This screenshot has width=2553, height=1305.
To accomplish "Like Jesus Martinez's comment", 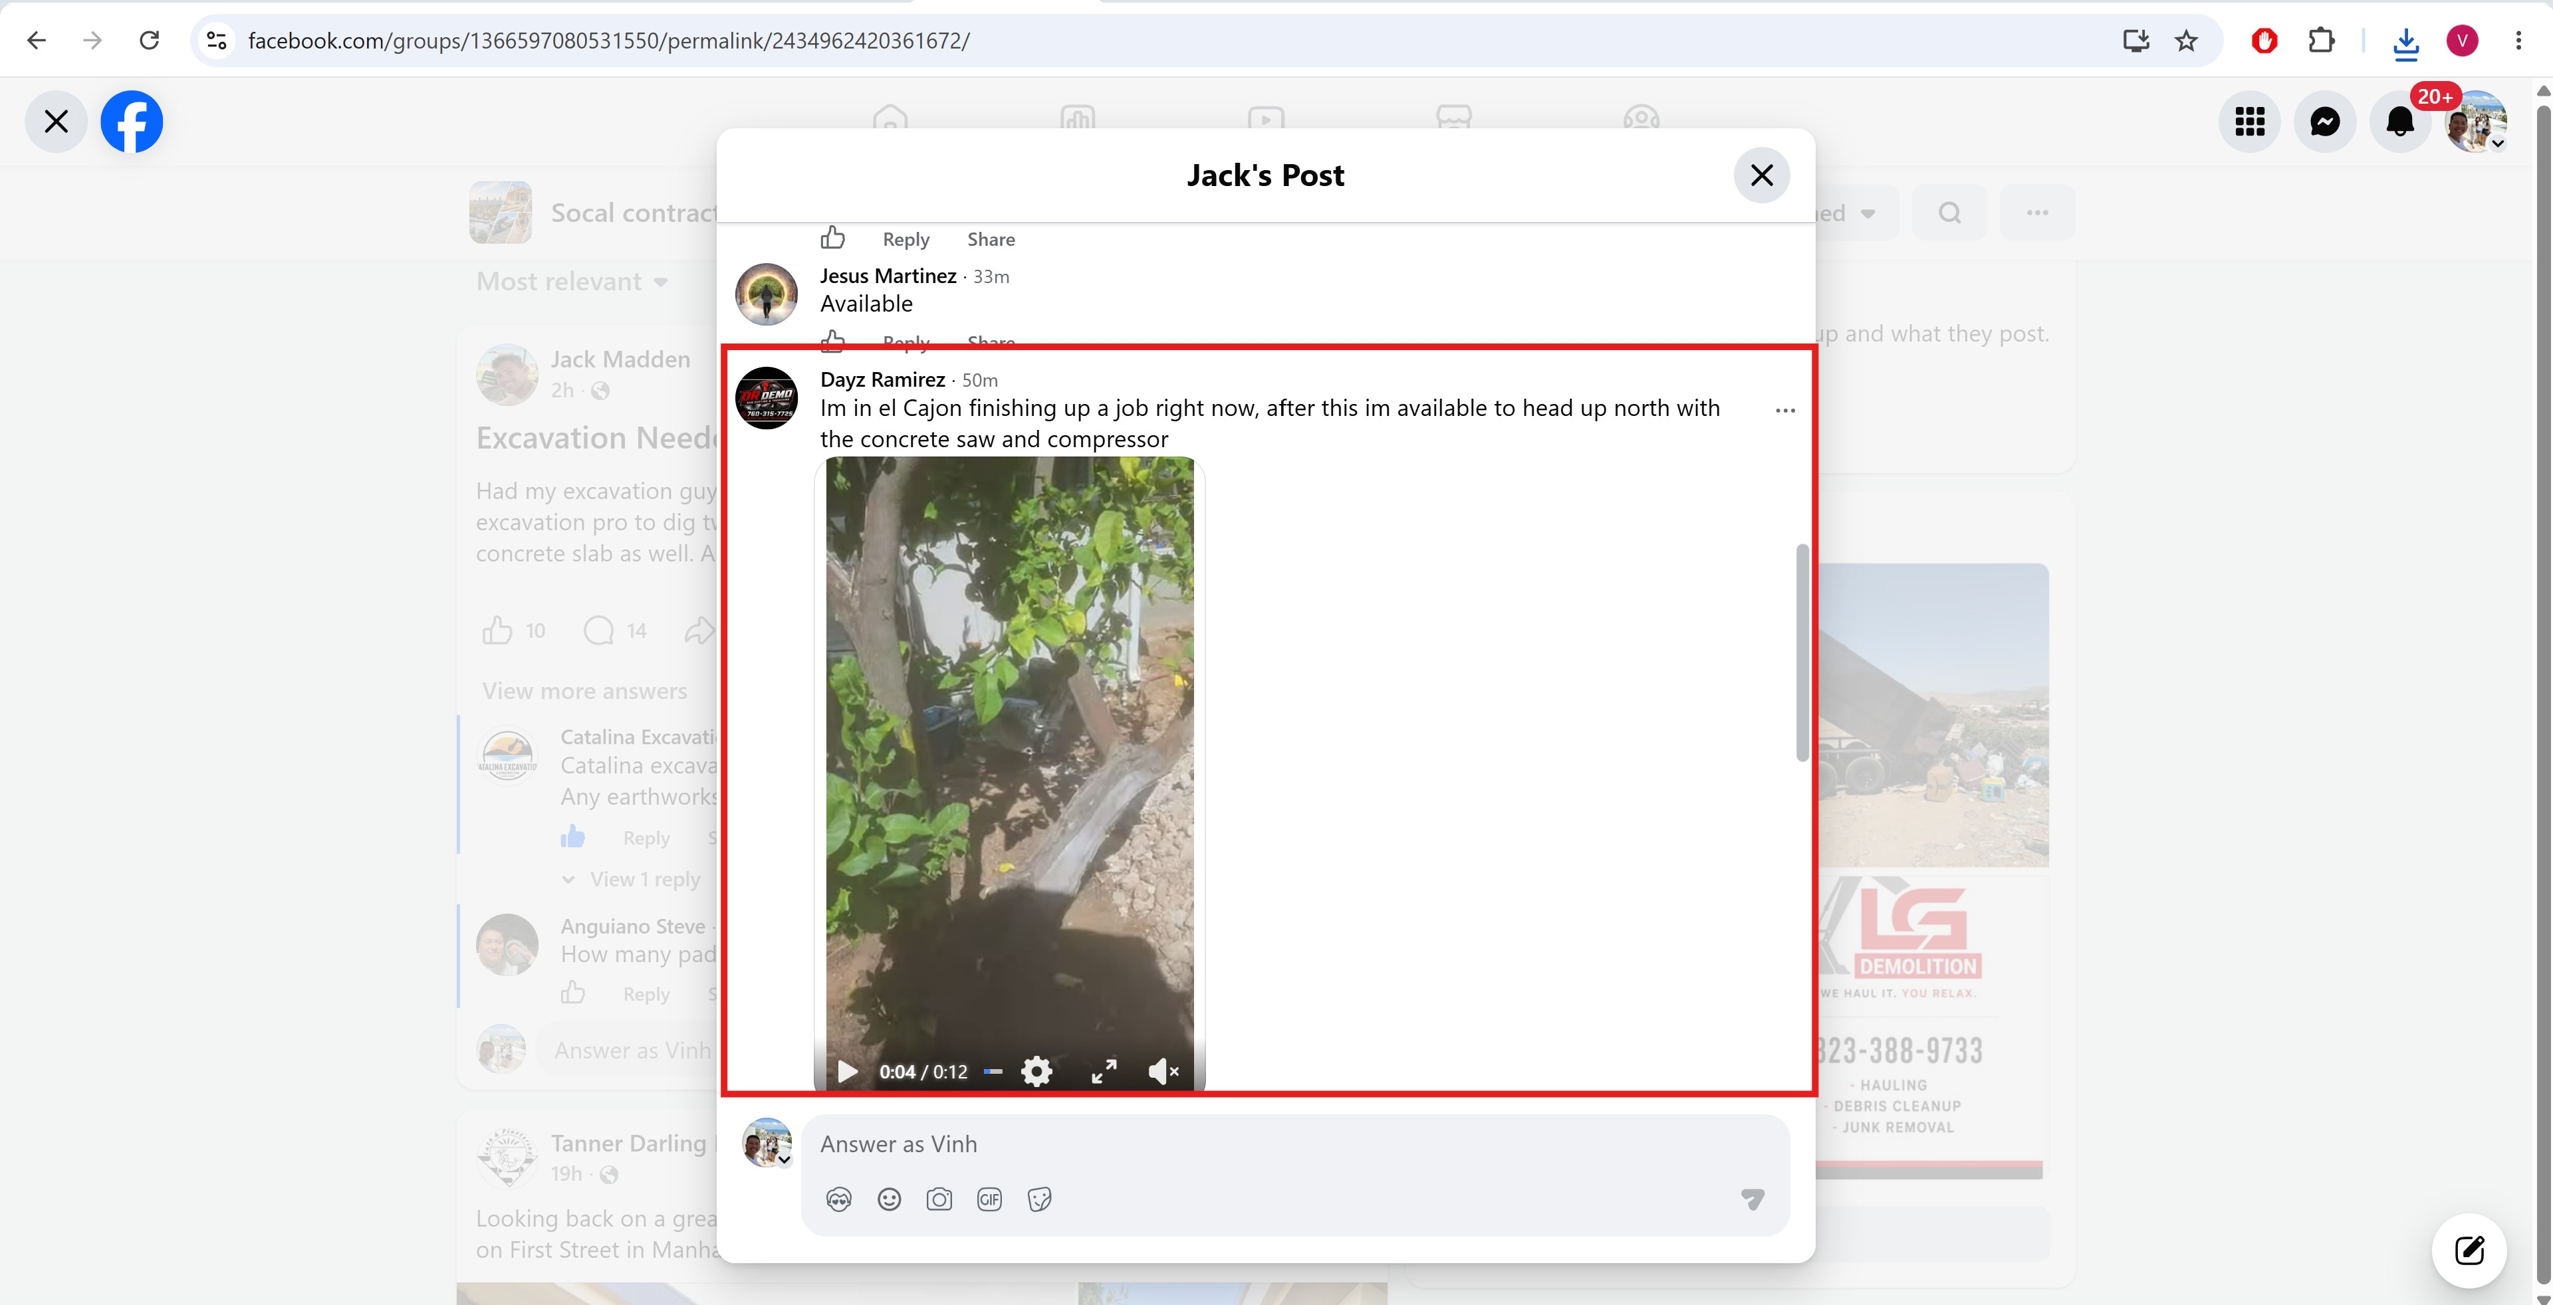I will click(832, 341).
